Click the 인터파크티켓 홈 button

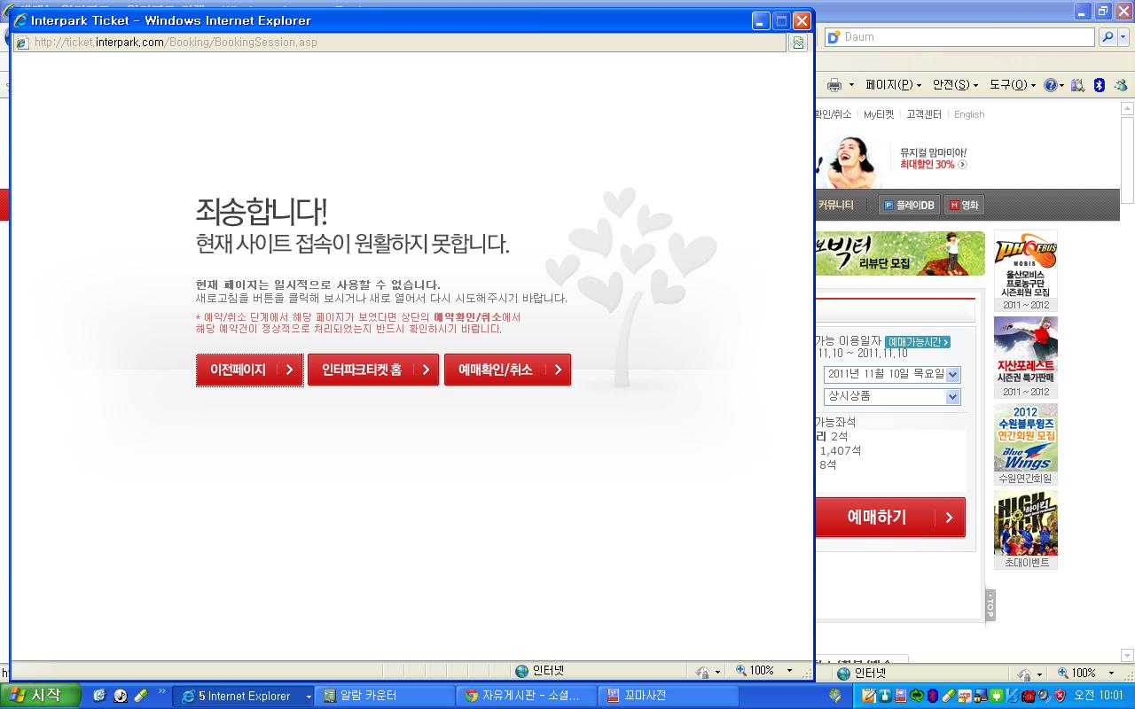tap(372, 370)
